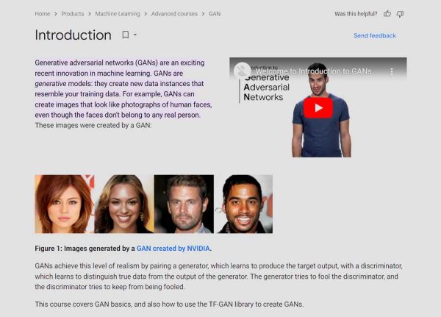The image size is (441, 317).
Task: Click the Figure 1 caption text
Action: [123, 249]
